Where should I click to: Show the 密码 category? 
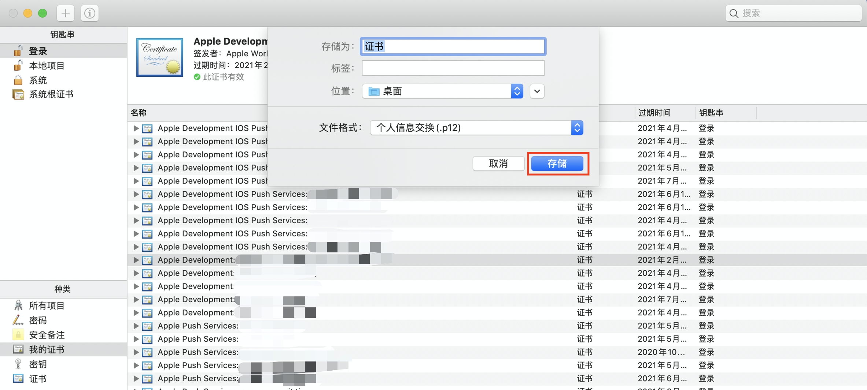(38, 320)
